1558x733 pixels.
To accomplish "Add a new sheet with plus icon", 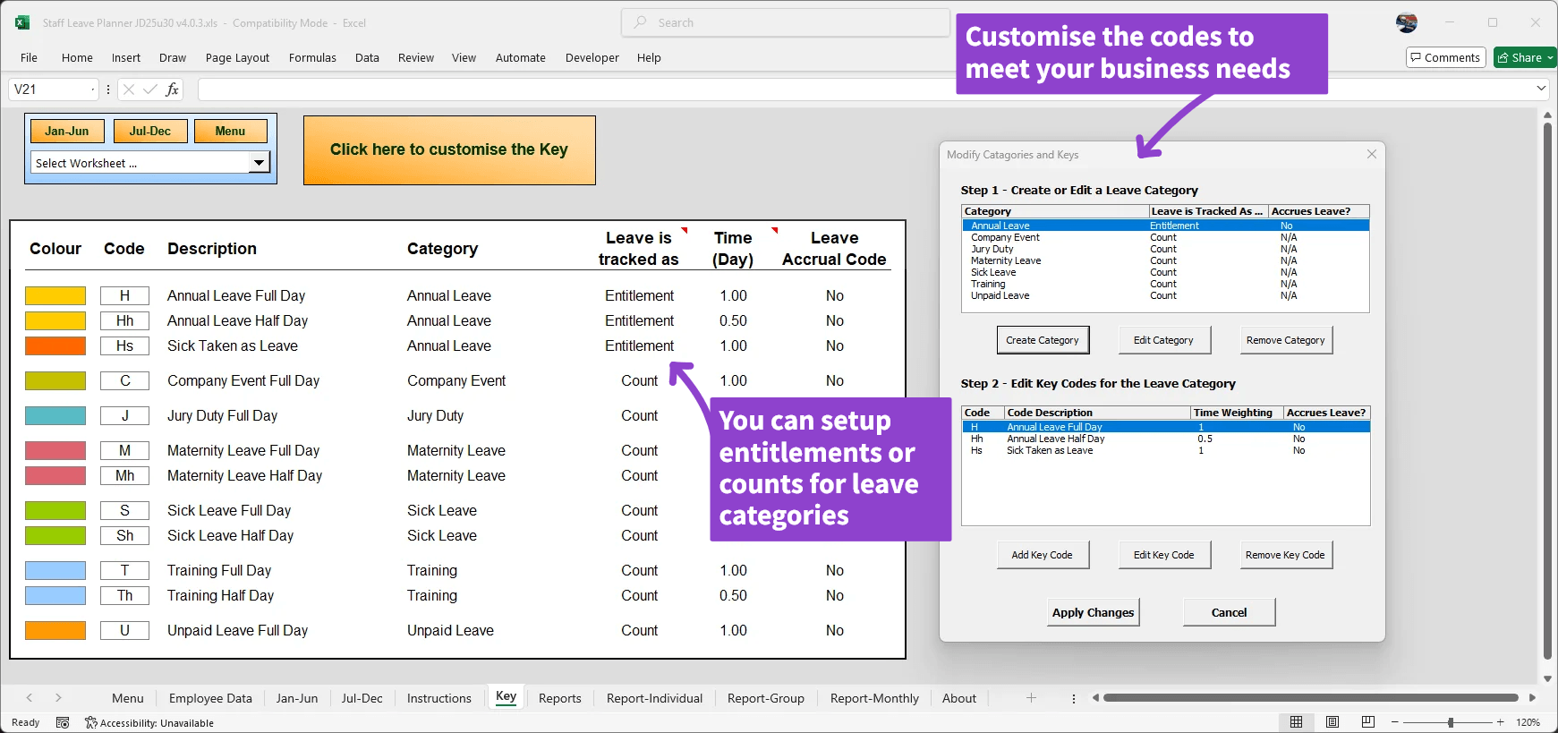I will pyautogui.click(x=1031, y=698).
